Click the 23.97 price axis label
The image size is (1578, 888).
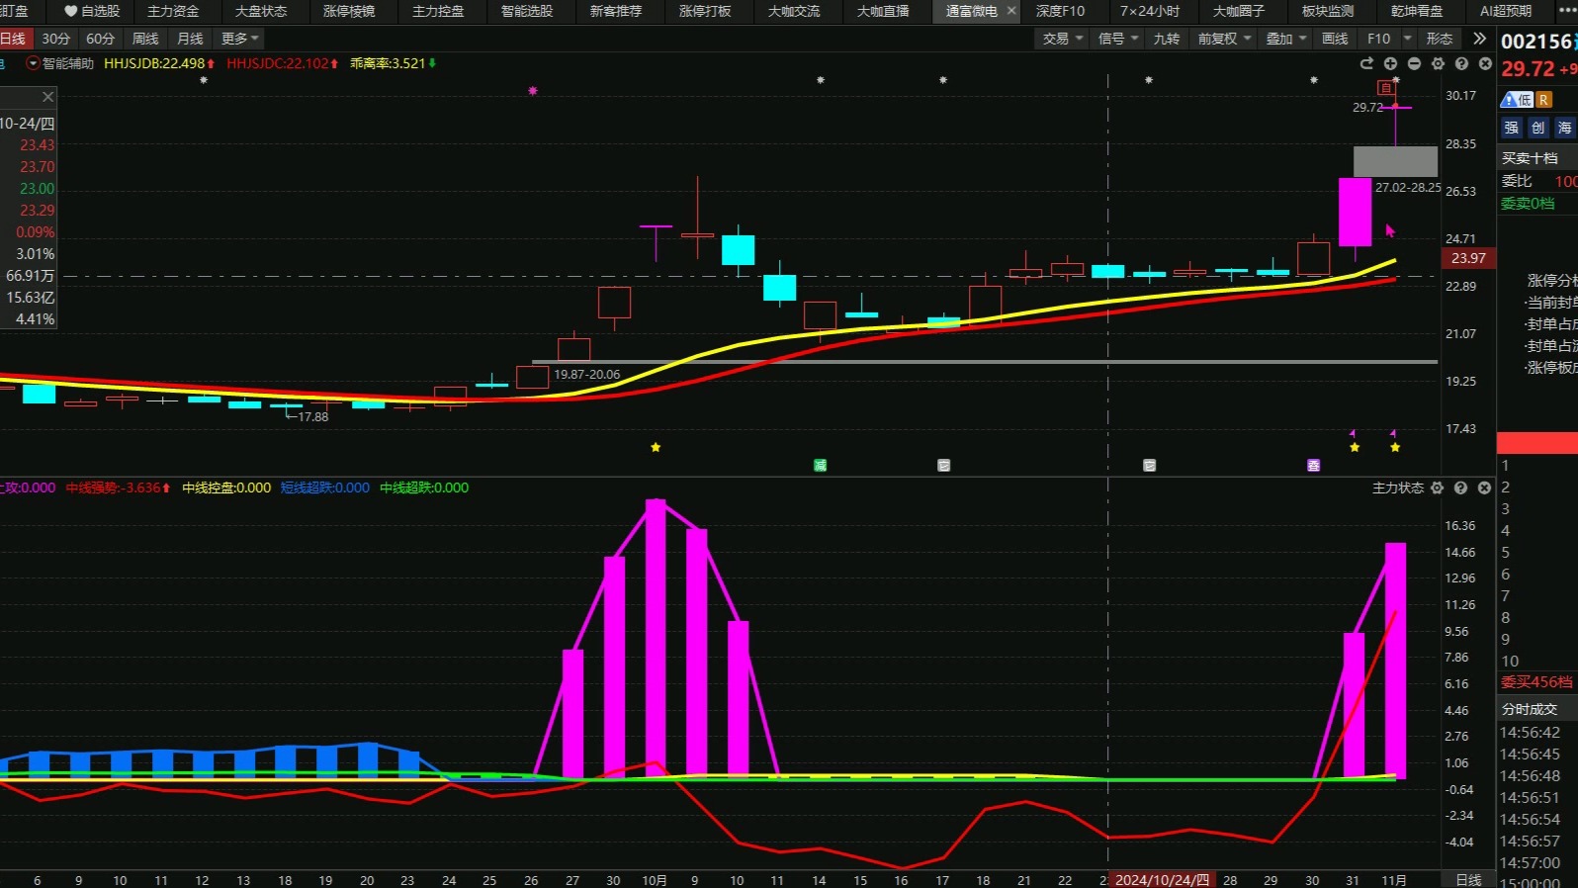click(1468, 258)
